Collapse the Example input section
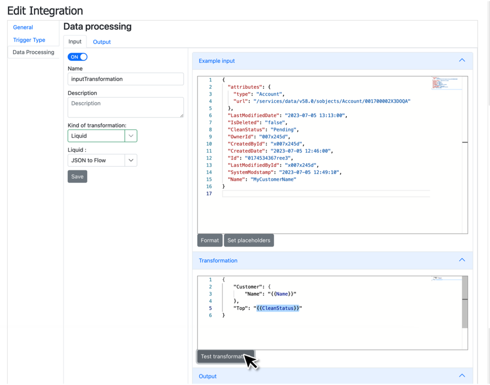 tap(462, 60)
